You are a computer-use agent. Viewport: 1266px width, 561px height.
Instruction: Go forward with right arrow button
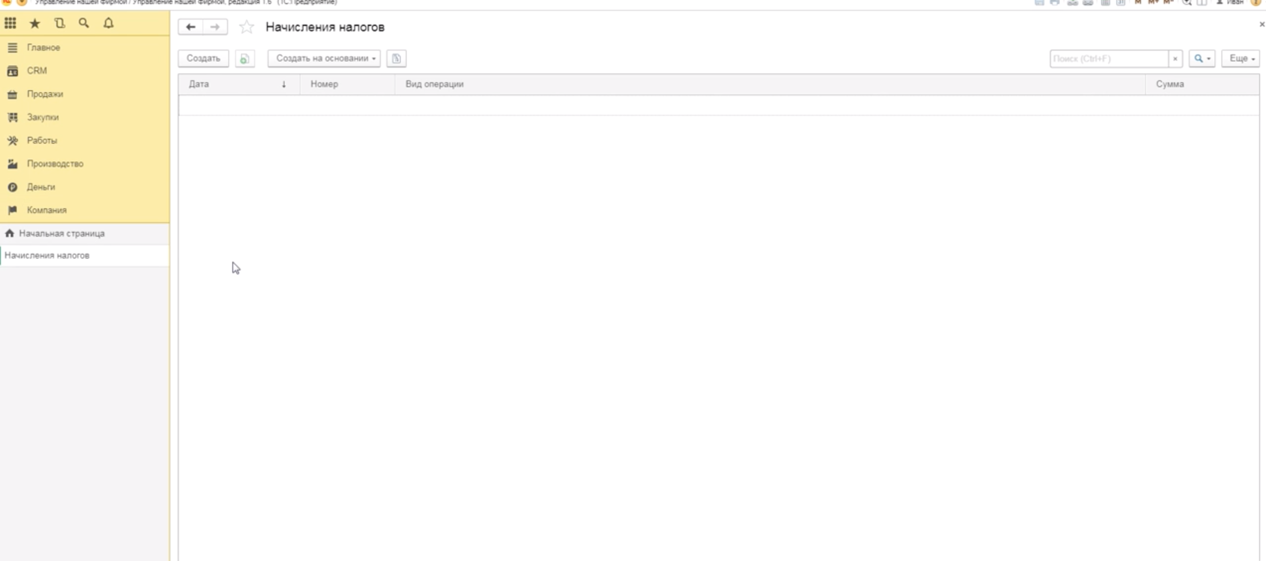click(x=215, y=27)
